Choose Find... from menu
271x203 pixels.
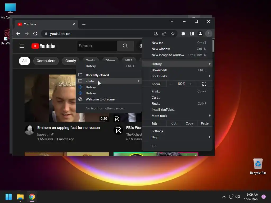point(177,103)
